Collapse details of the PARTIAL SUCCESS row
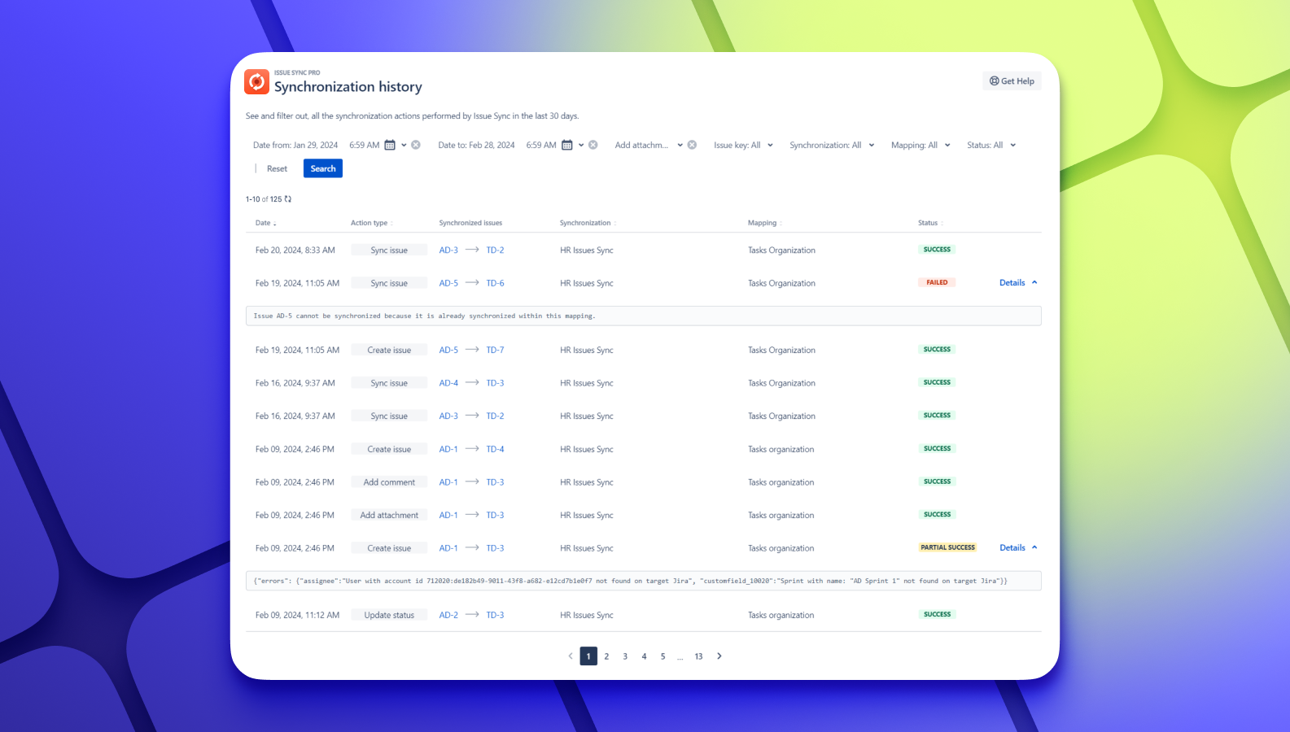Viewport: 1290px width, 732px height. 1018,548
